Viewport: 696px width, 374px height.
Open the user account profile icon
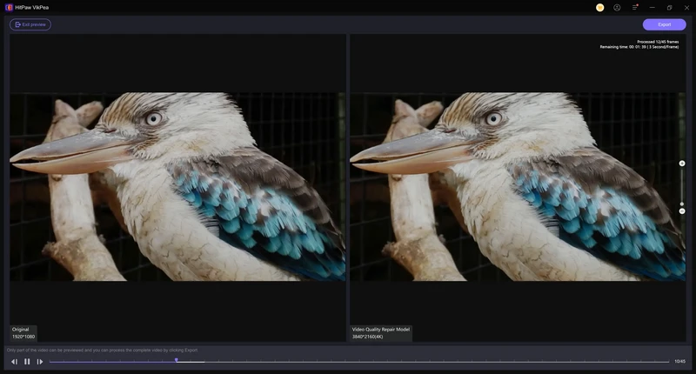coord(617,7)
